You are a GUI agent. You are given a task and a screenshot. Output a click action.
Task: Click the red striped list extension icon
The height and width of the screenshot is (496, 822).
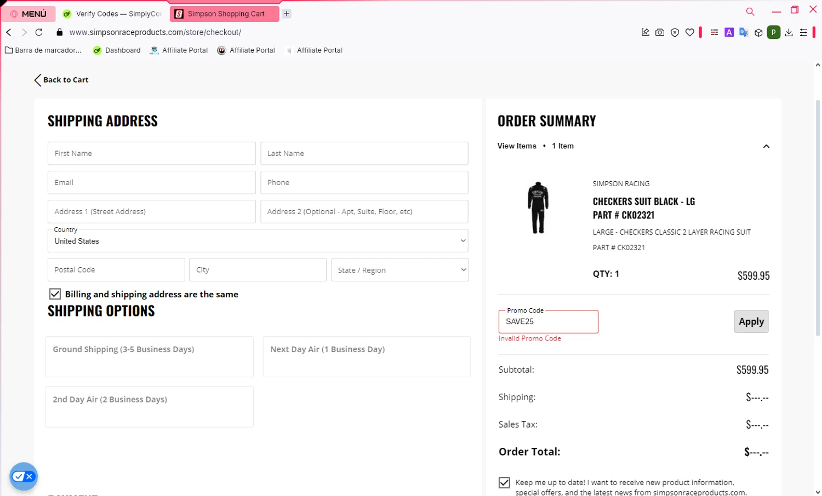tap(714, 32)
